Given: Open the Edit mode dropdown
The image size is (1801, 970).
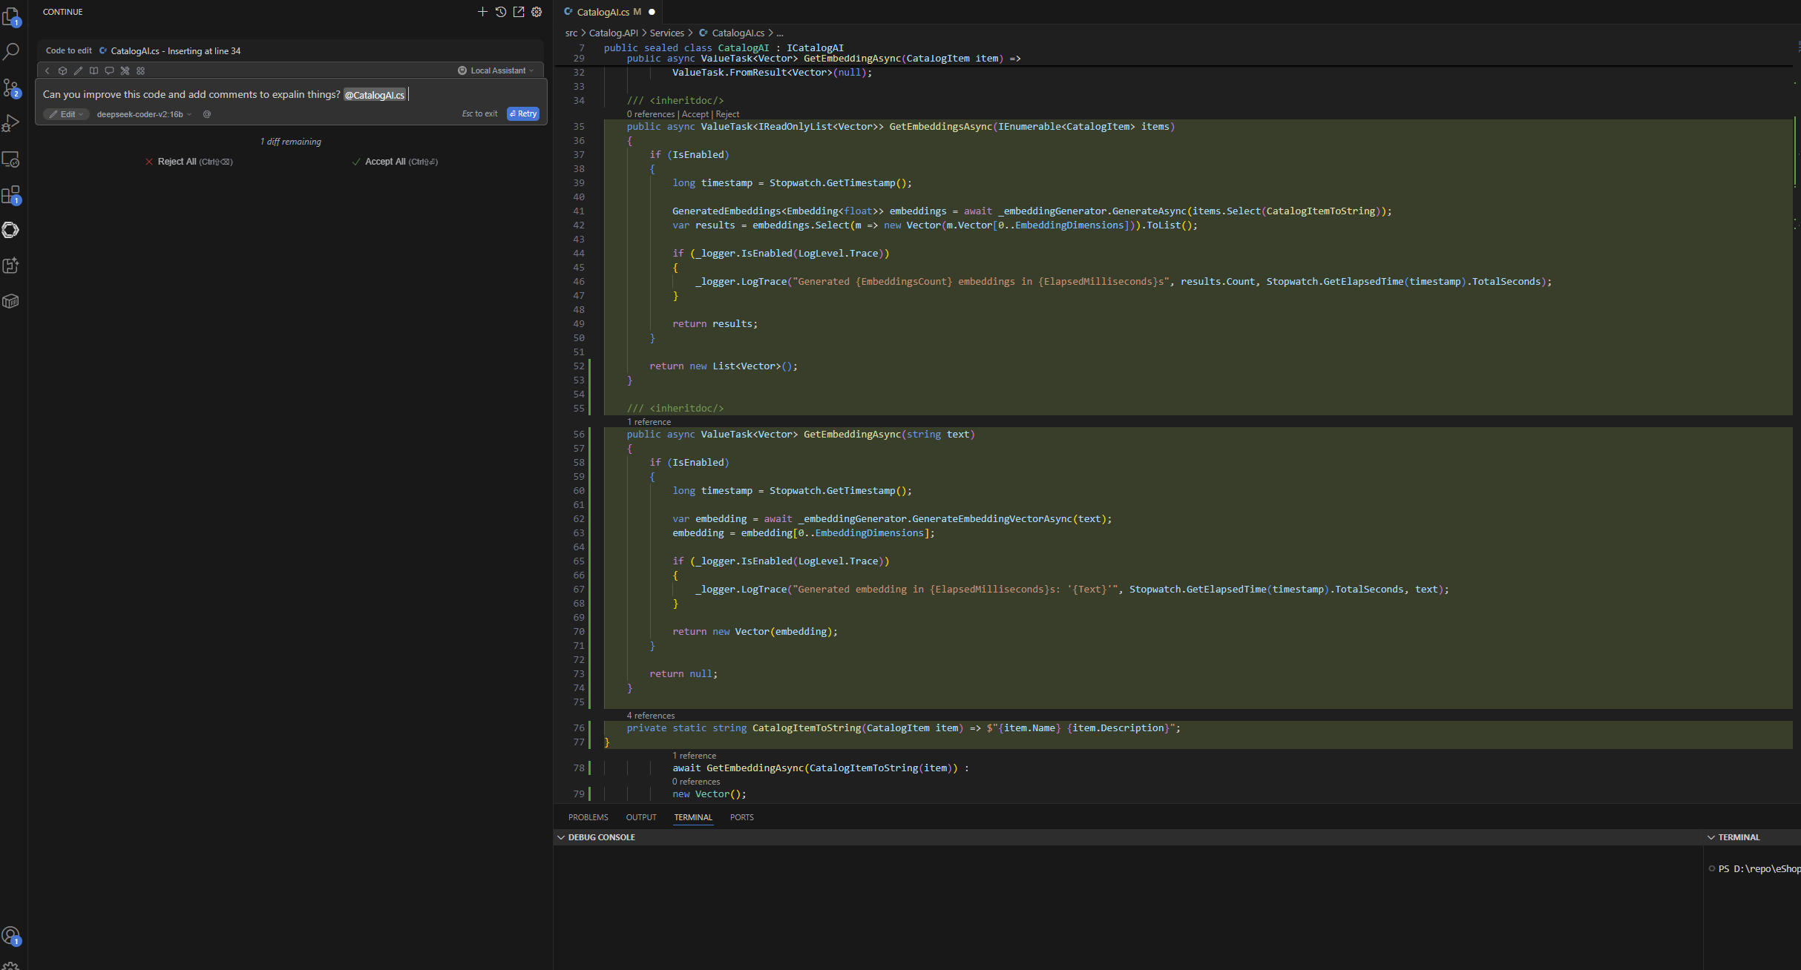Looking at the screenshot, I should [x=66, y=114].
